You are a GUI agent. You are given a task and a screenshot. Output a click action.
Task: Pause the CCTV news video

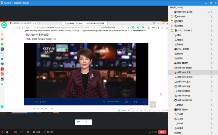28,102
